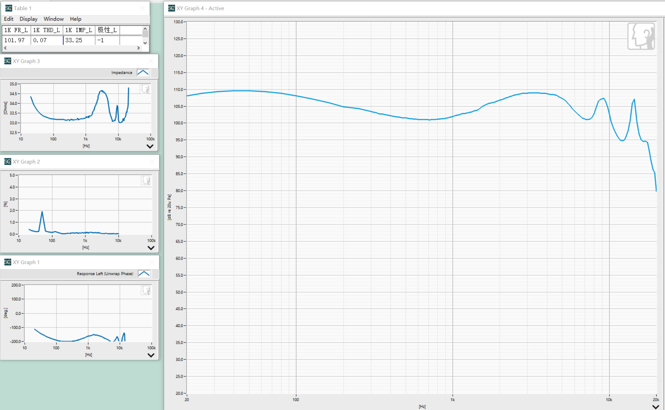The image size is (665, 410).
Task: Click the SC icon in XY Graph 2 title
Action: tap(7, 161)
